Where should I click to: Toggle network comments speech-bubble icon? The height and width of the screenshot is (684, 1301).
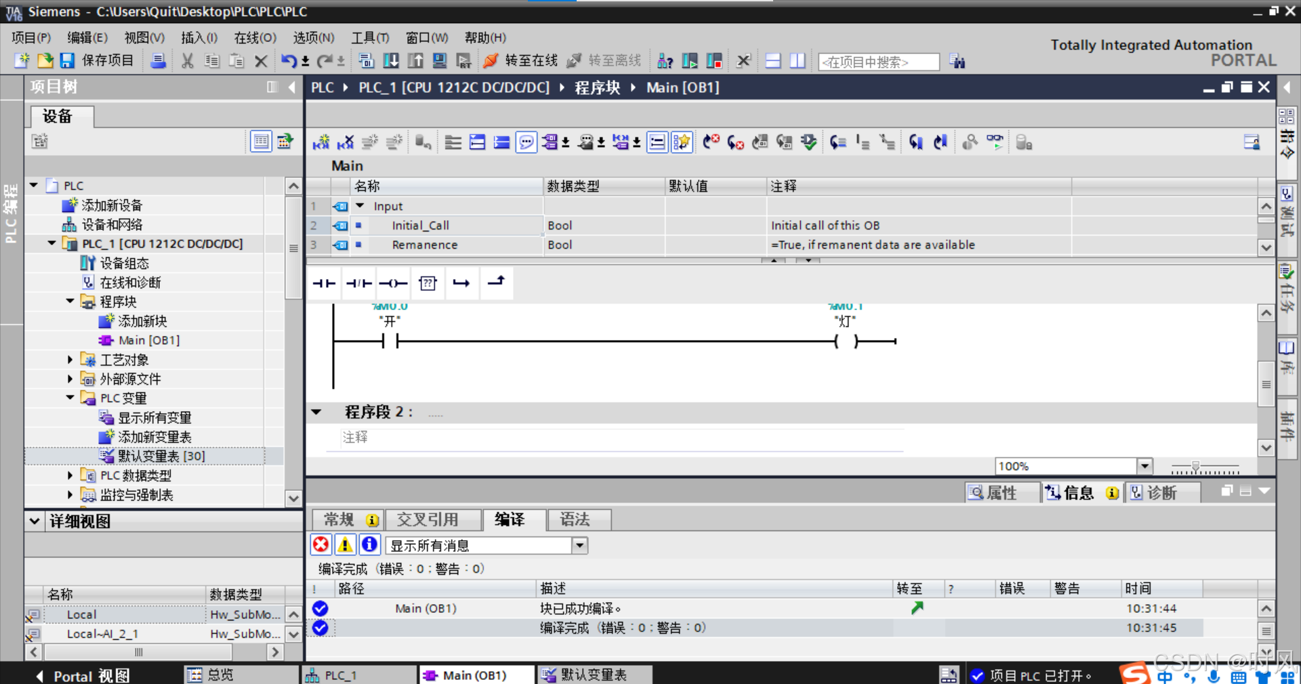pyautogui.click(x=526, y=142)
